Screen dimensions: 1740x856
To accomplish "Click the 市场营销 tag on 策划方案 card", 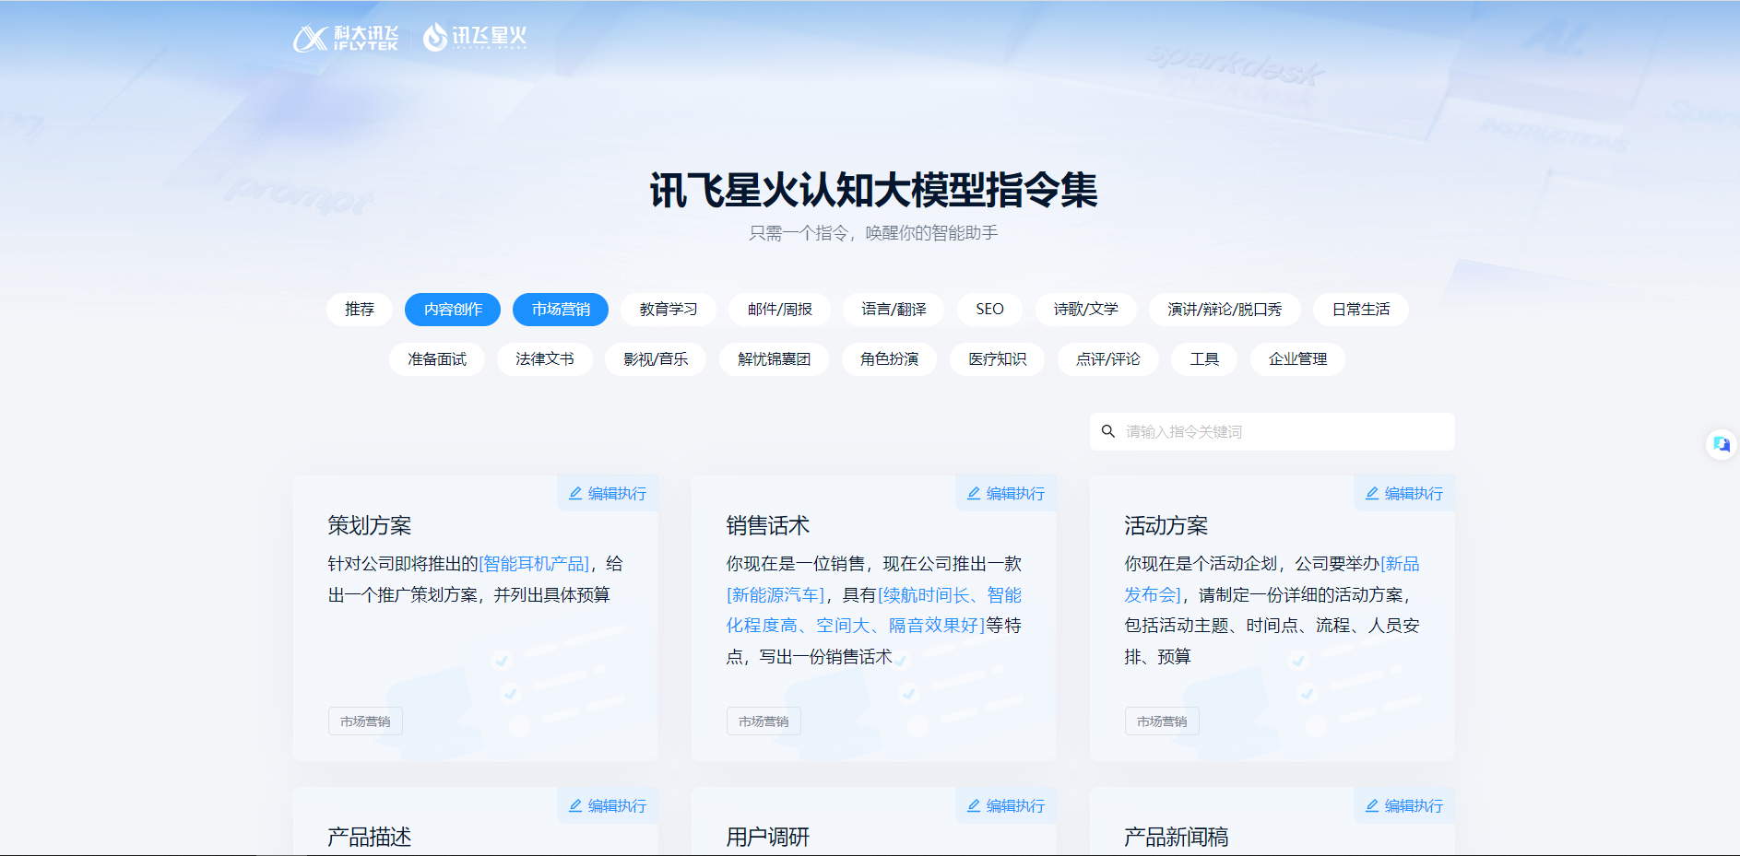I will click(x=365, y=721).
